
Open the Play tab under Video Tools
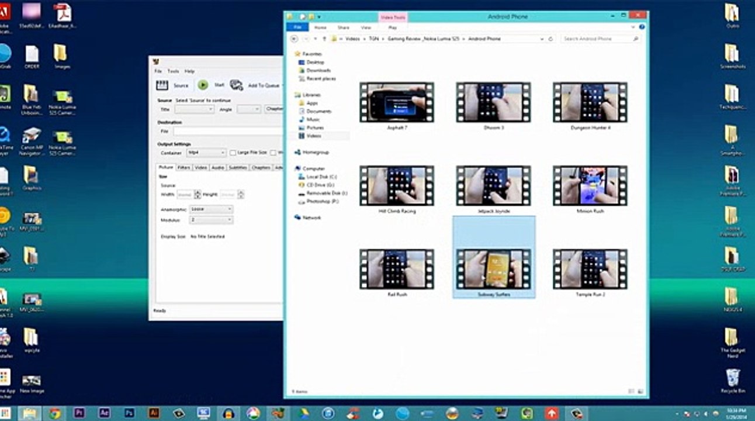point(393,27)
